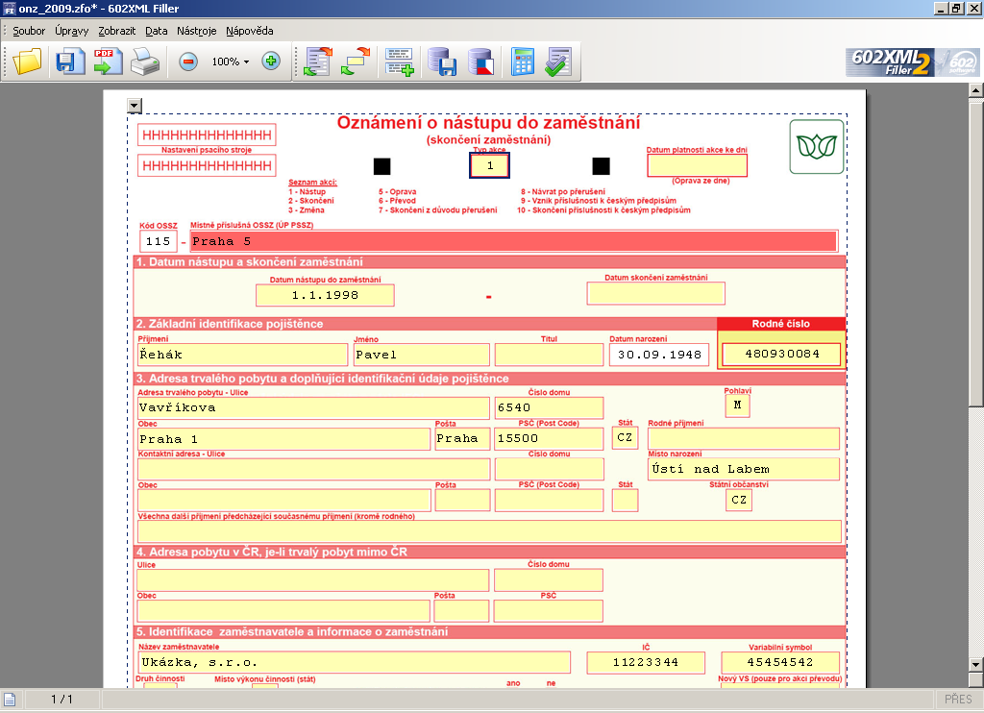Click the document refresh arrows toolbar icon
The height and width of the screenshot is (713, 984).
[317, 61]
